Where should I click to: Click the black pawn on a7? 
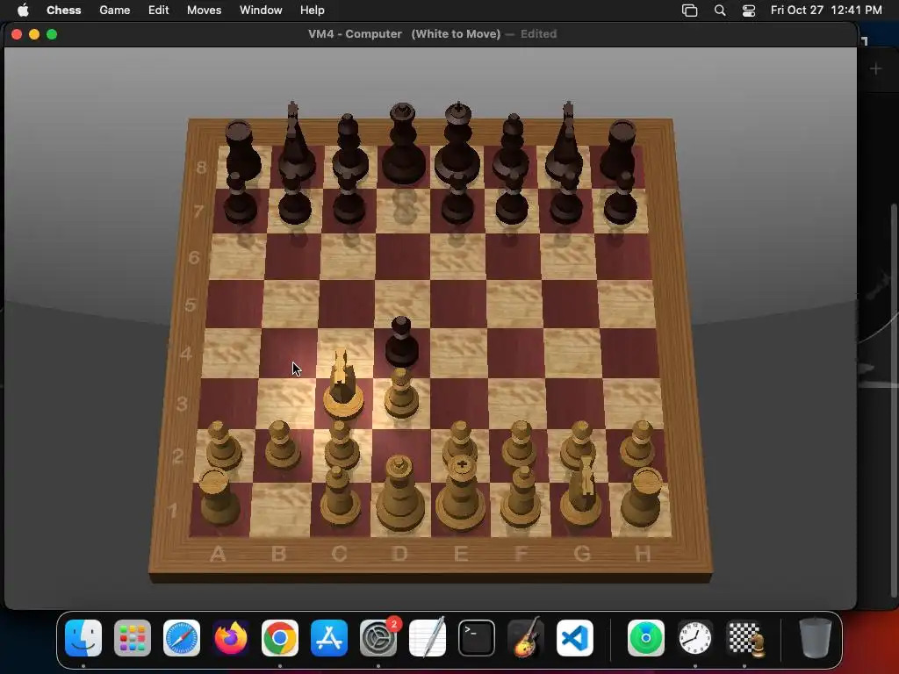coord(240,199)
